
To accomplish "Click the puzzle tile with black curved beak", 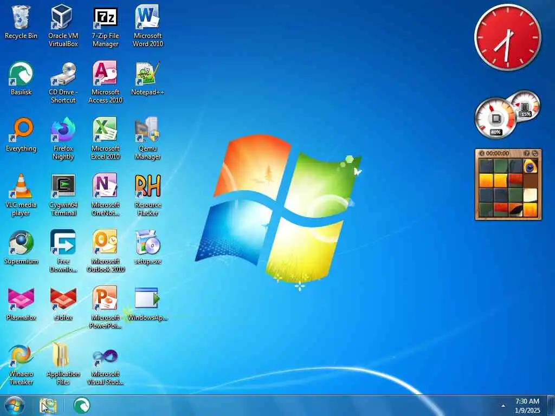I will (x=516, y=210).
